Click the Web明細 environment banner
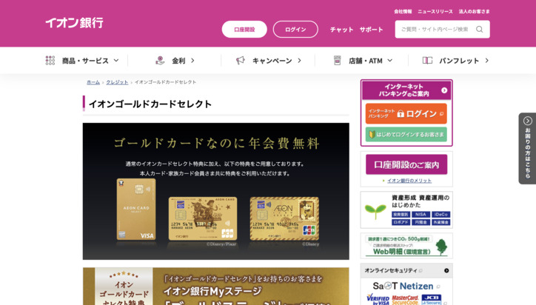Screen dimensions: 536x305 pos(406,246)
